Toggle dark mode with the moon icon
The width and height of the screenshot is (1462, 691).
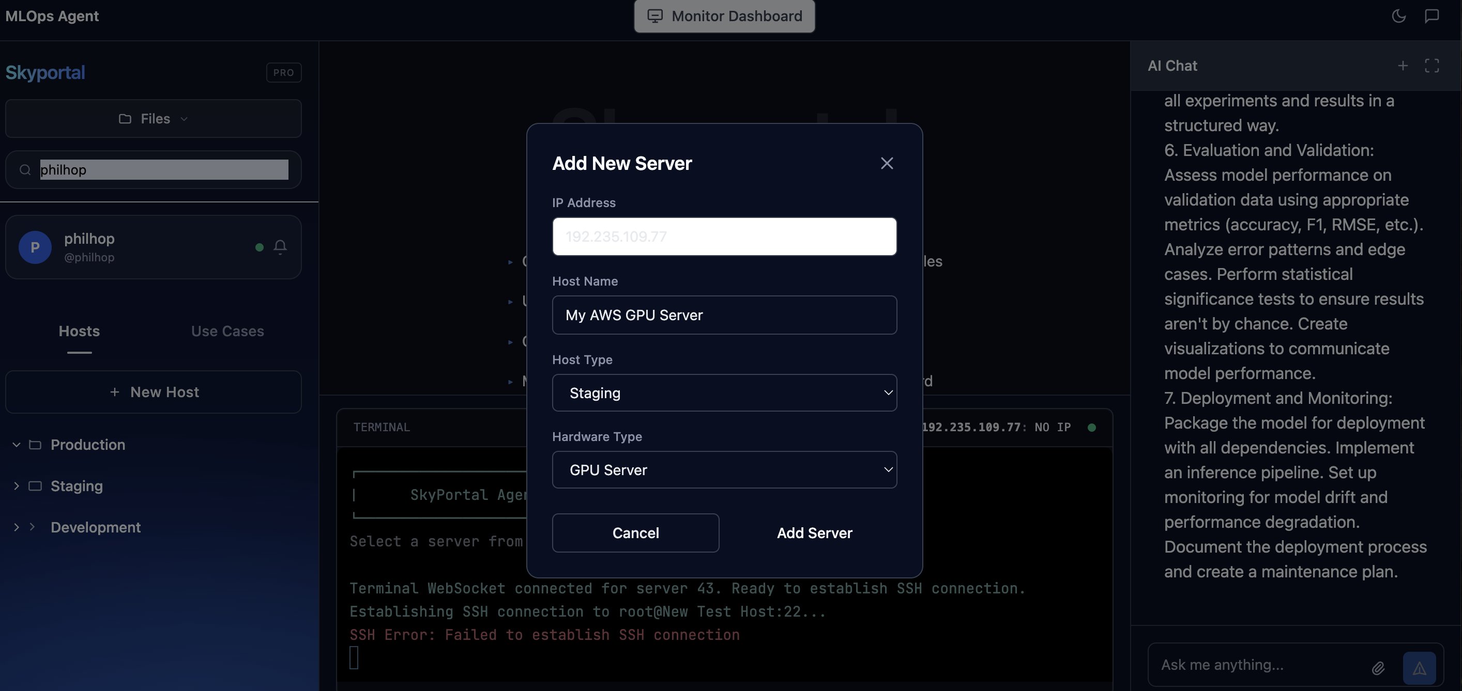point(1398,16)
